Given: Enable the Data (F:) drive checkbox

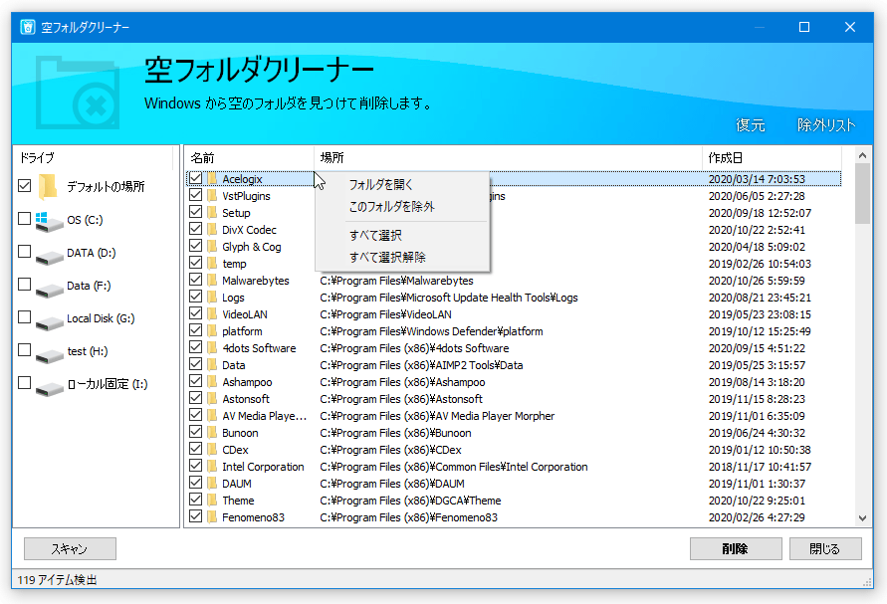Looking at the screenshot, I should pos(24,284).
